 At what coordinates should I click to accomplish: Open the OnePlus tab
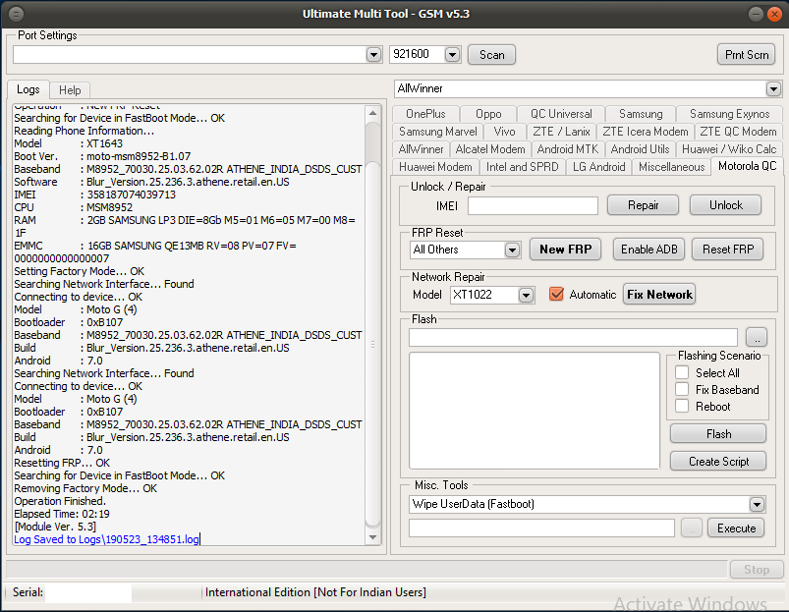(x=425, y=114)
